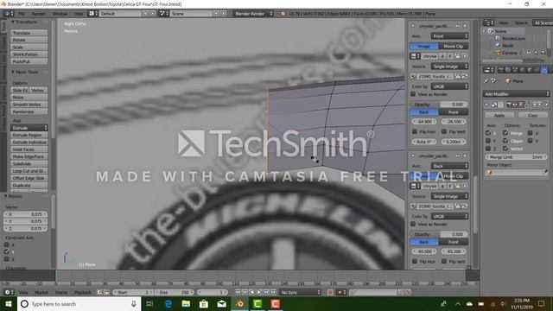Remove the first background image panel
Viewport: 553px width, 311px height.
[x=465, y=26]
